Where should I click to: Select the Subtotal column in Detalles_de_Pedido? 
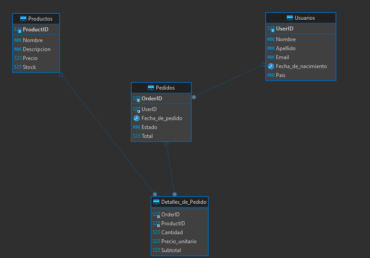coord(171,250)
